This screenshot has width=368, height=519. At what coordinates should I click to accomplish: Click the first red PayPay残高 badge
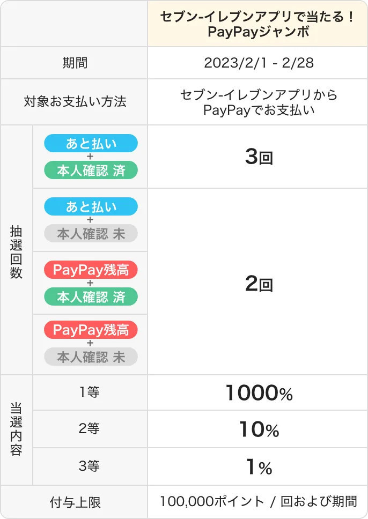(x=91, y=270)
